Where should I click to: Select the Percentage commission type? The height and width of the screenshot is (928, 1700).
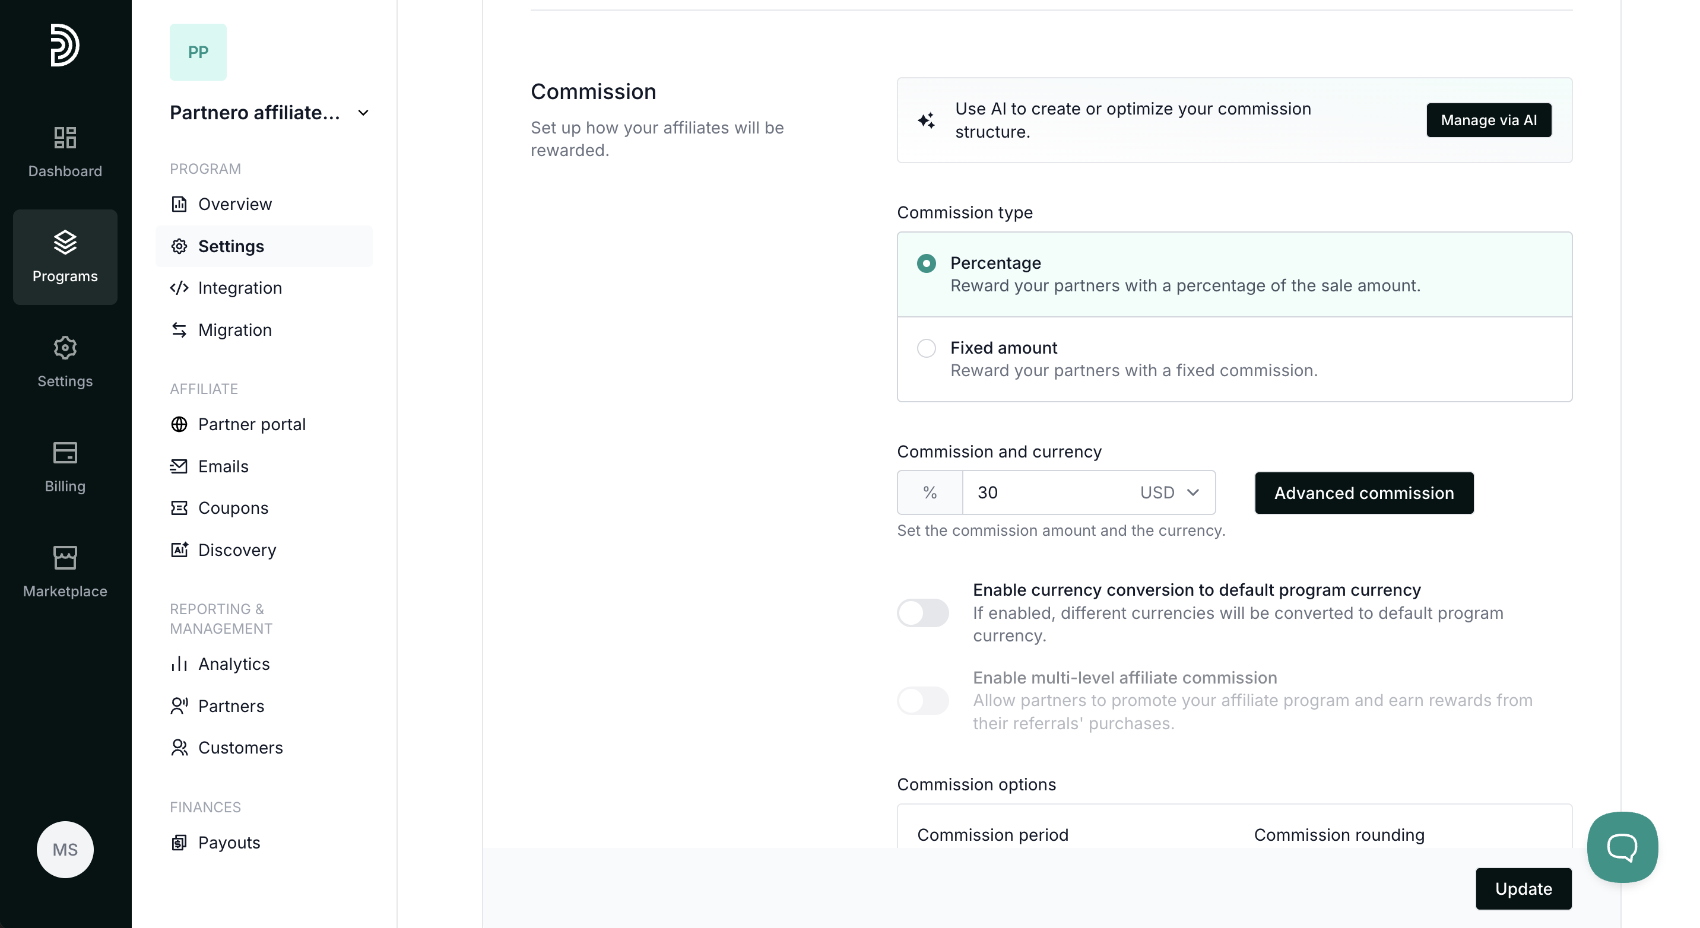[x=926, y=263]
